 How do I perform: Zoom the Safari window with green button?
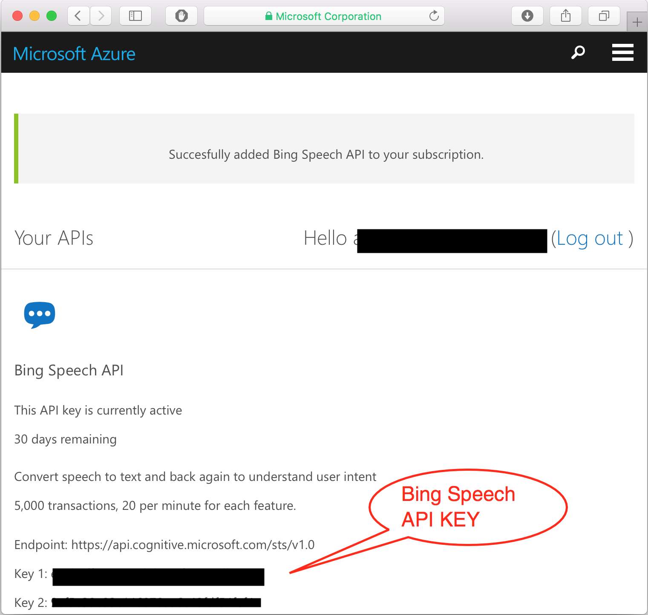[x=52, y=16]
